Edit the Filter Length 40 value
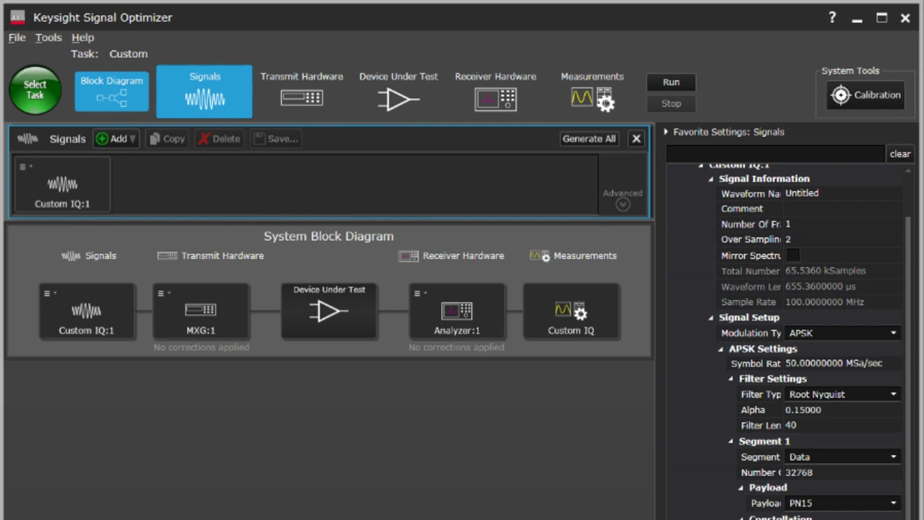This screenshot has width=924, height=520. click(842, 426)
